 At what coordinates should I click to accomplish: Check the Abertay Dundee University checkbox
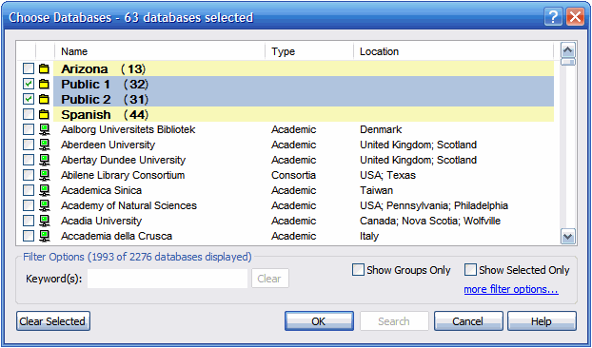click(x=29, y=160)
